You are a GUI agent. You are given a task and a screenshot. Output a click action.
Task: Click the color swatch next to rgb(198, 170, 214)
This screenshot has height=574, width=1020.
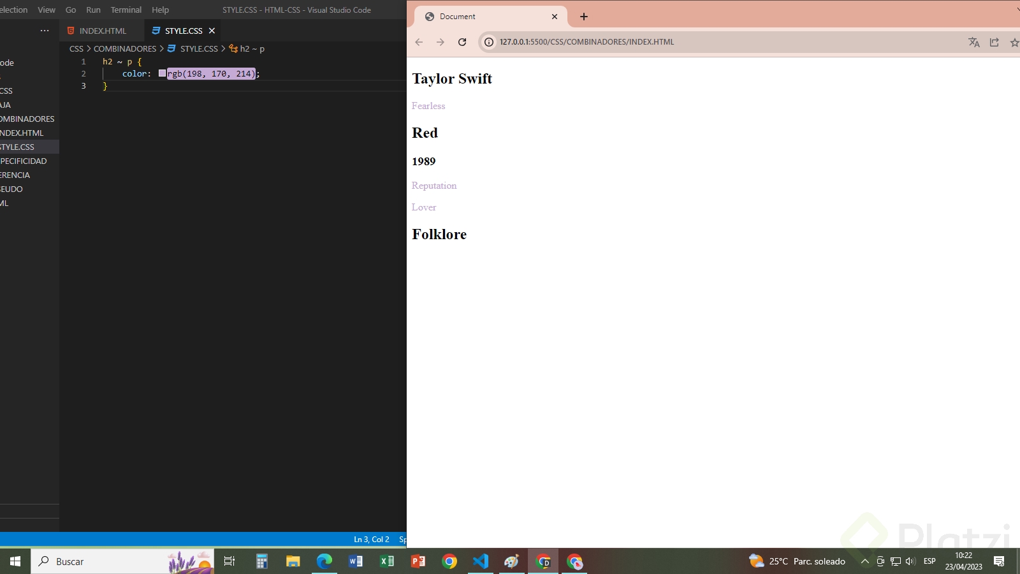click(x=162, y=73)
